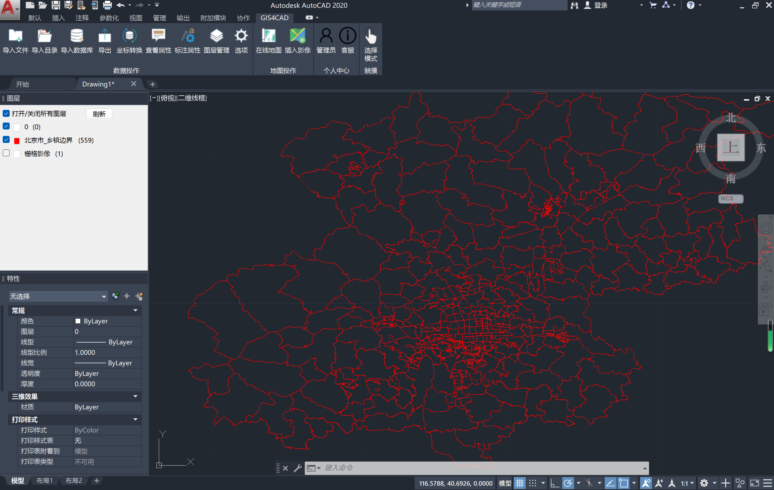The image size is (774, 490).
Task: Open 图层管理 layer management tool
Action: (x=216, y=36)
